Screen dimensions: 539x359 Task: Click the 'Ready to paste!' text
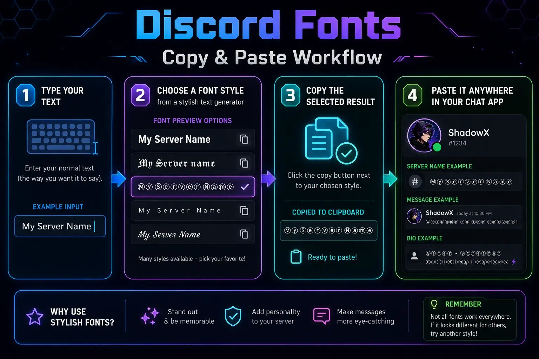click(332, 257)
